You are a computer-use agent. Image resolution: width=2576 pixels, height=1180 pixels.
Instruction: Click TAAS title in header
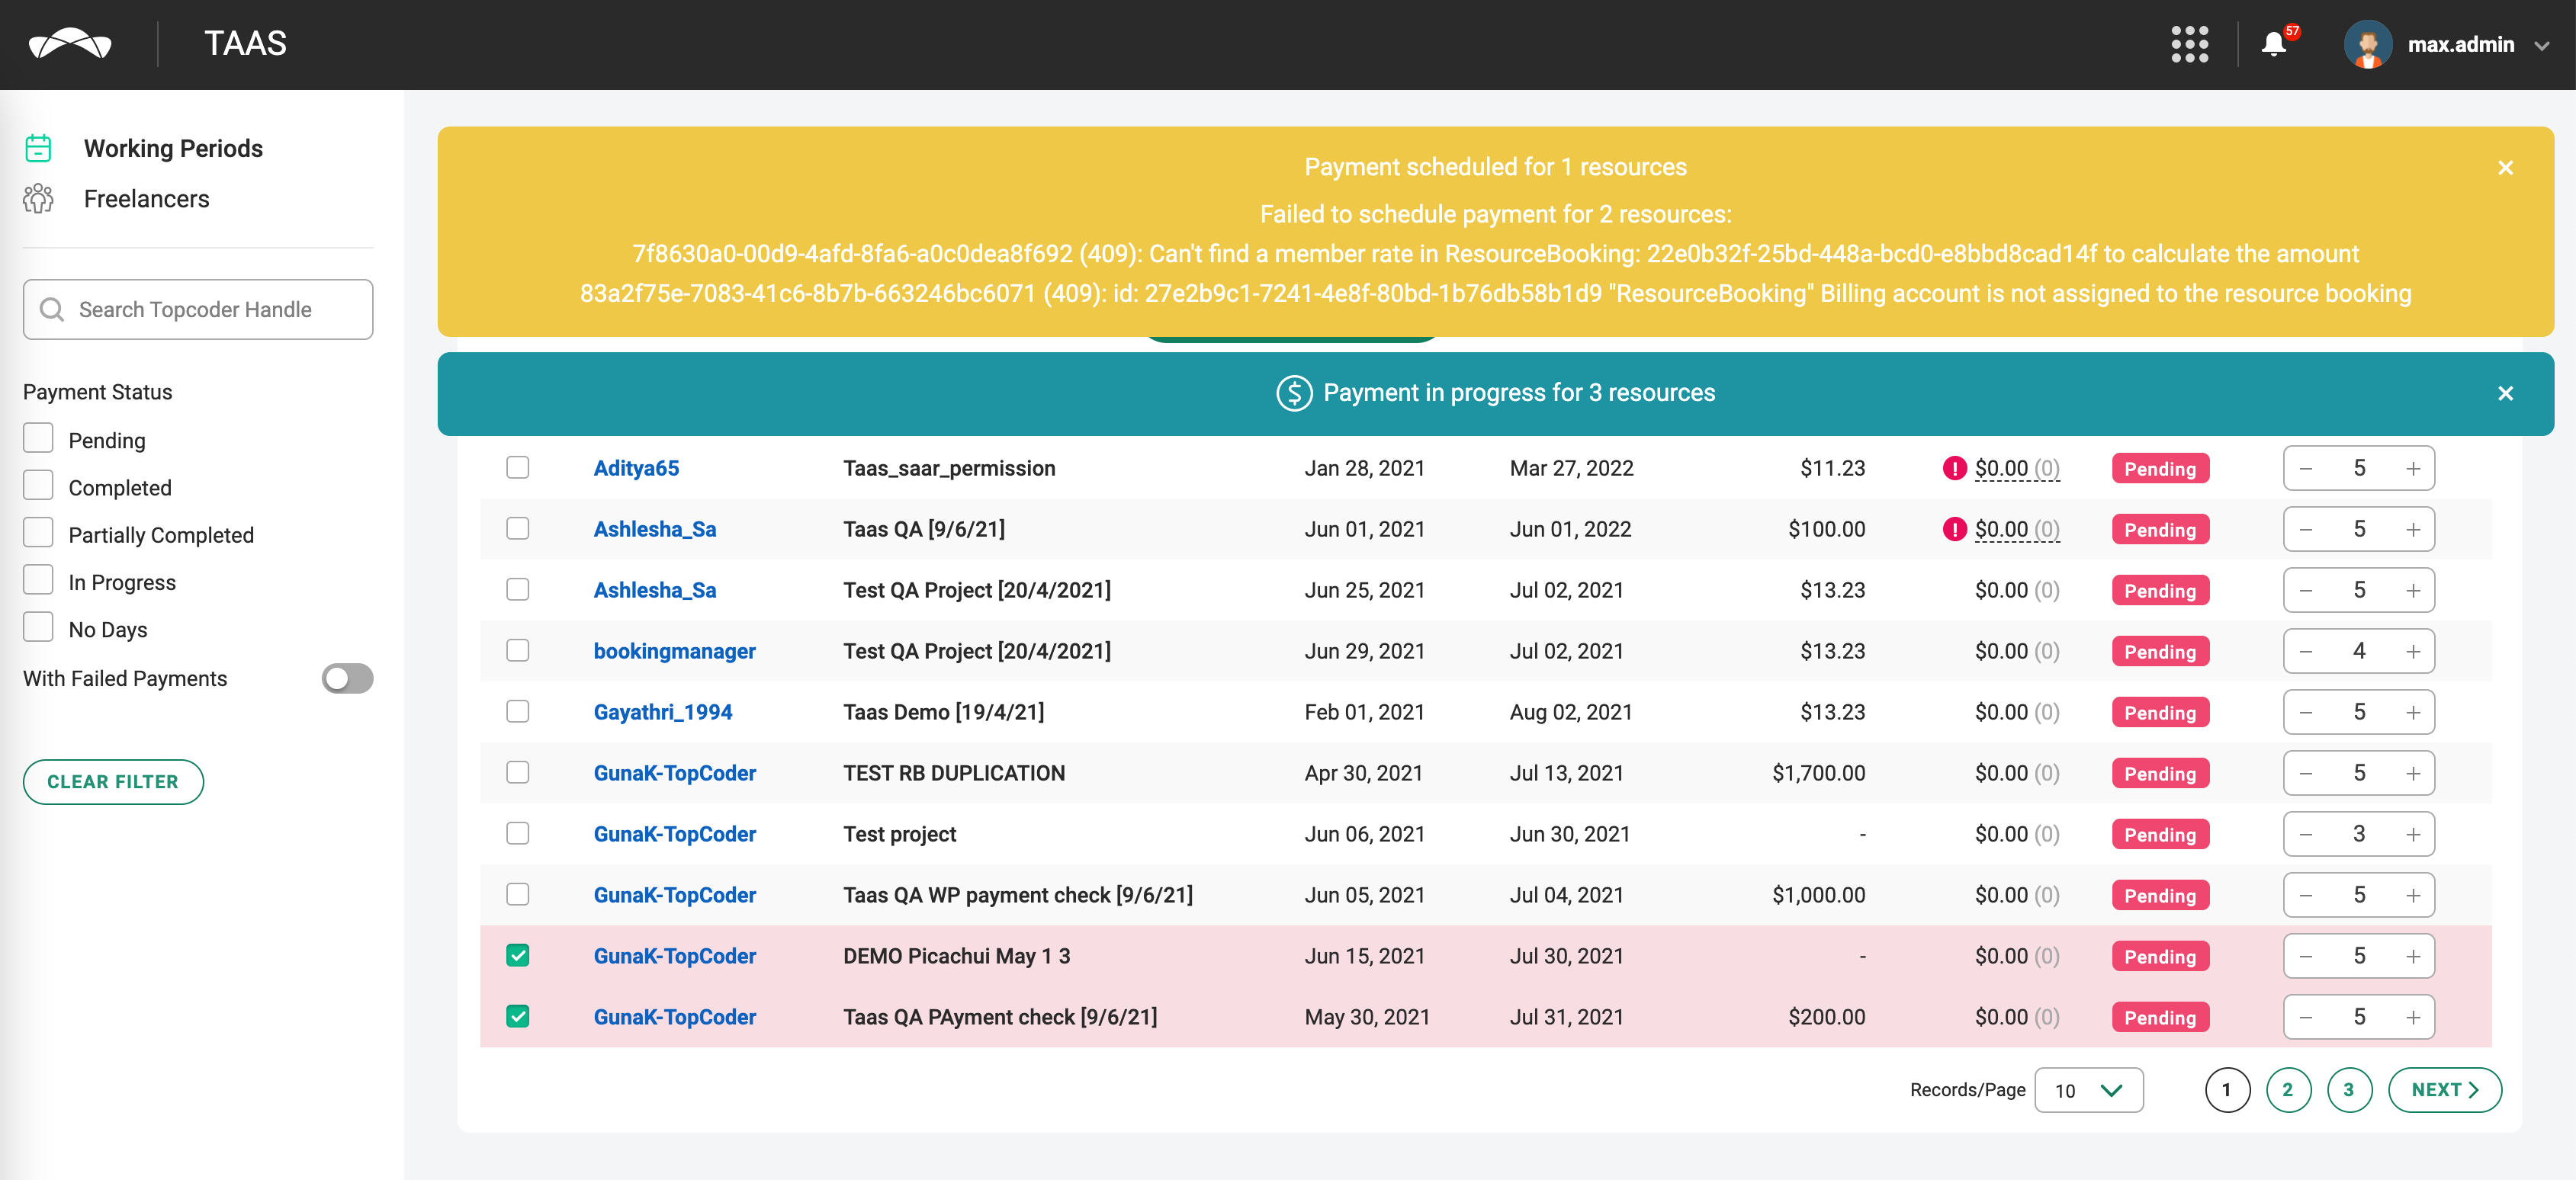point(245,44)
